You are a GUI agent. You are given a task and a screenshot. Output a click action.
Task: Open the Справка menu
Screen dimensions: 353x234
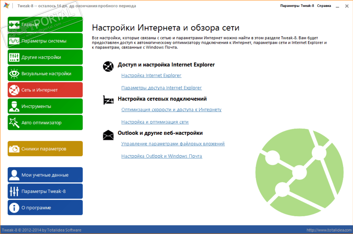(x=324, y=6)
